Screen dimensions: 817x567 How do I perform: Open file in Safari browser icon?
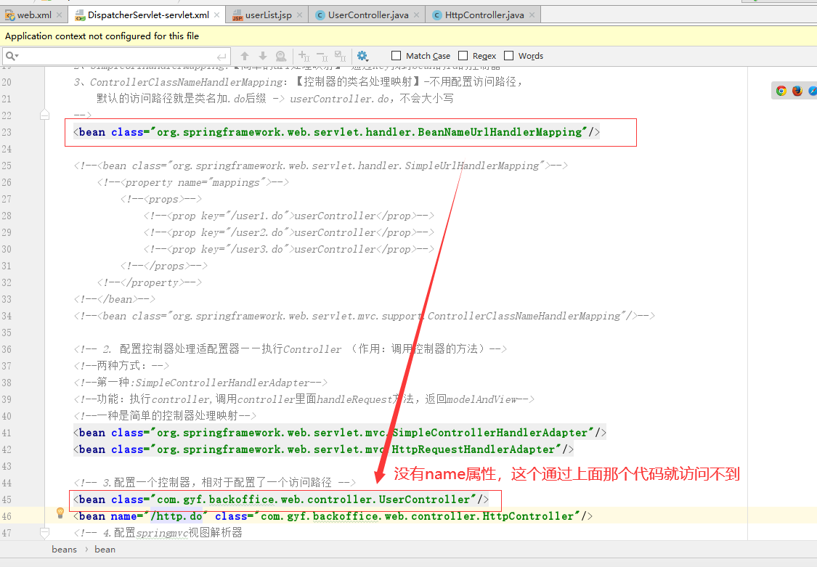point(813,91)
